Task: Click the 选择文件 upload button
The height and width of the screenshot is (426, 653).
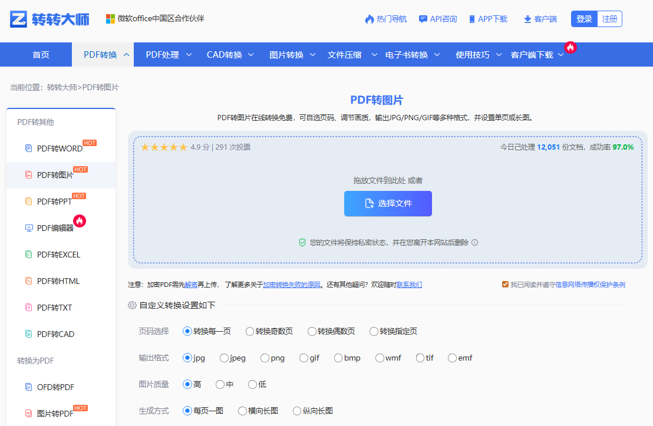Action: (388, 203)
